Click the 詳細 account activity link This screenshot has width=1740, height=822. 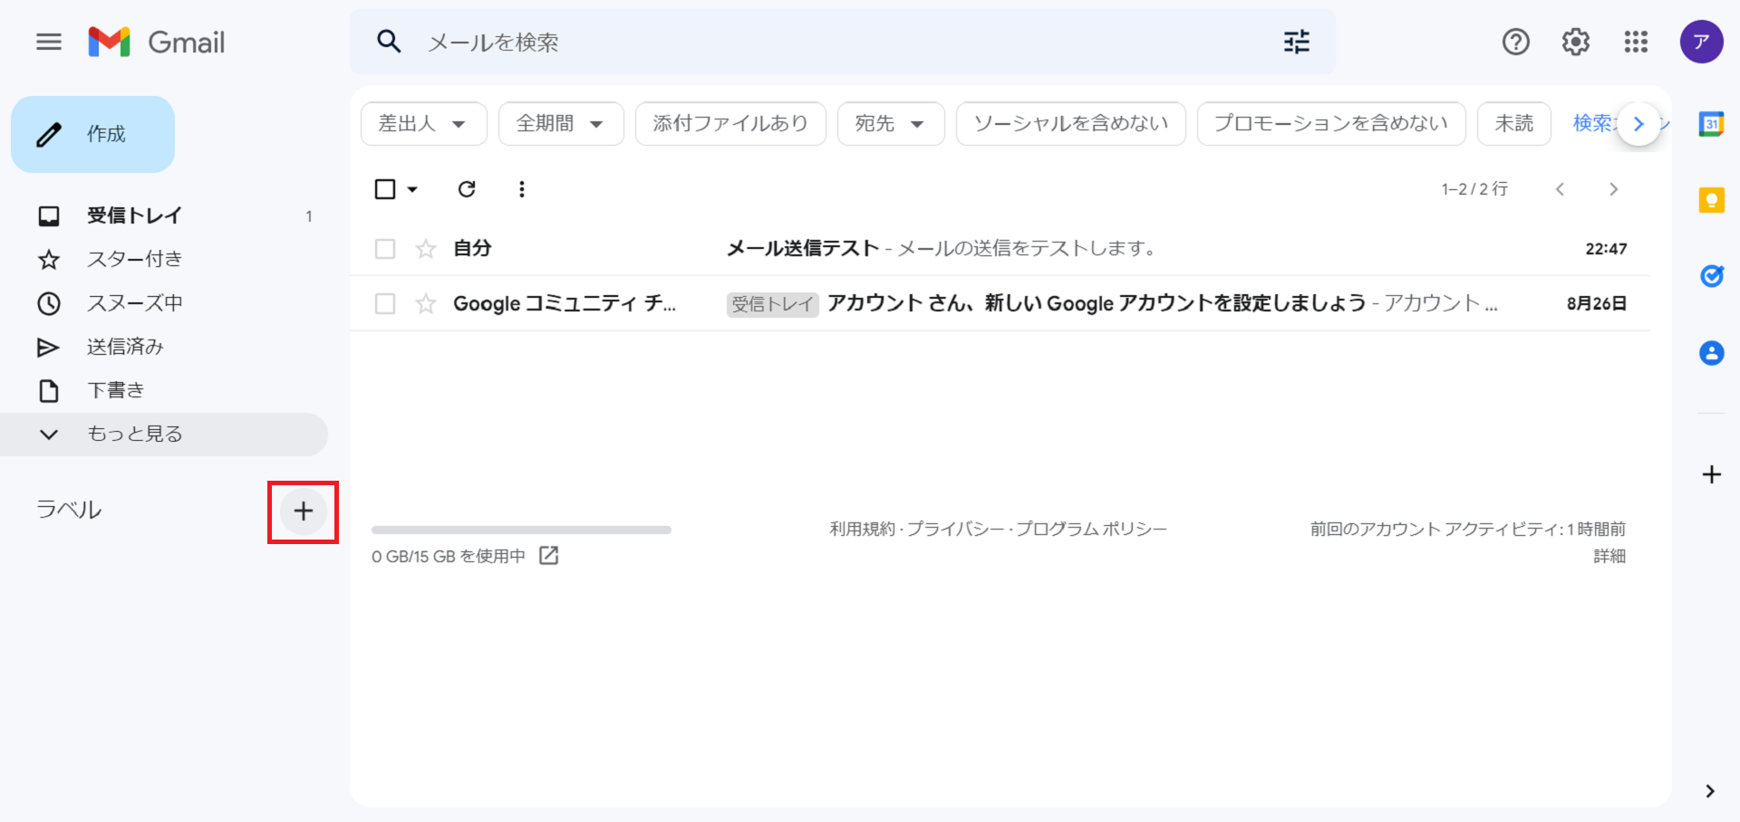(x=1609, y=556)
